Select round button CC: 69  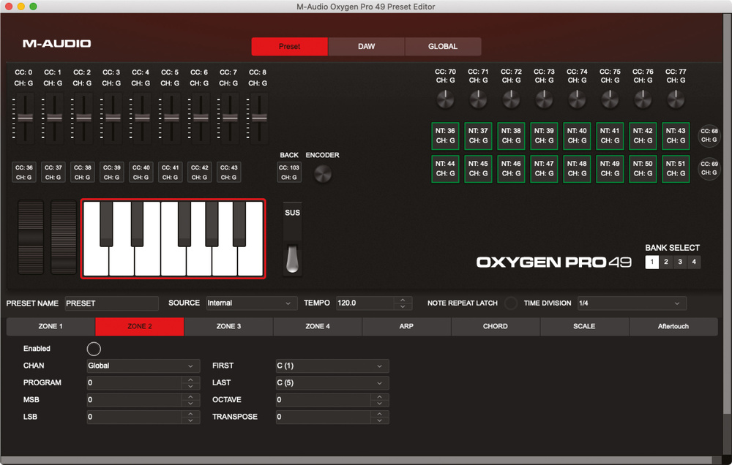(x=709, y=168)
